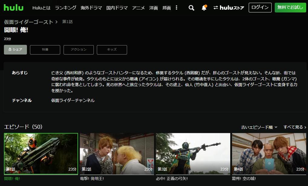Click the 驚愕! 空の城! episode title
This screenshot has height=186, width=308.
[244, 179]
